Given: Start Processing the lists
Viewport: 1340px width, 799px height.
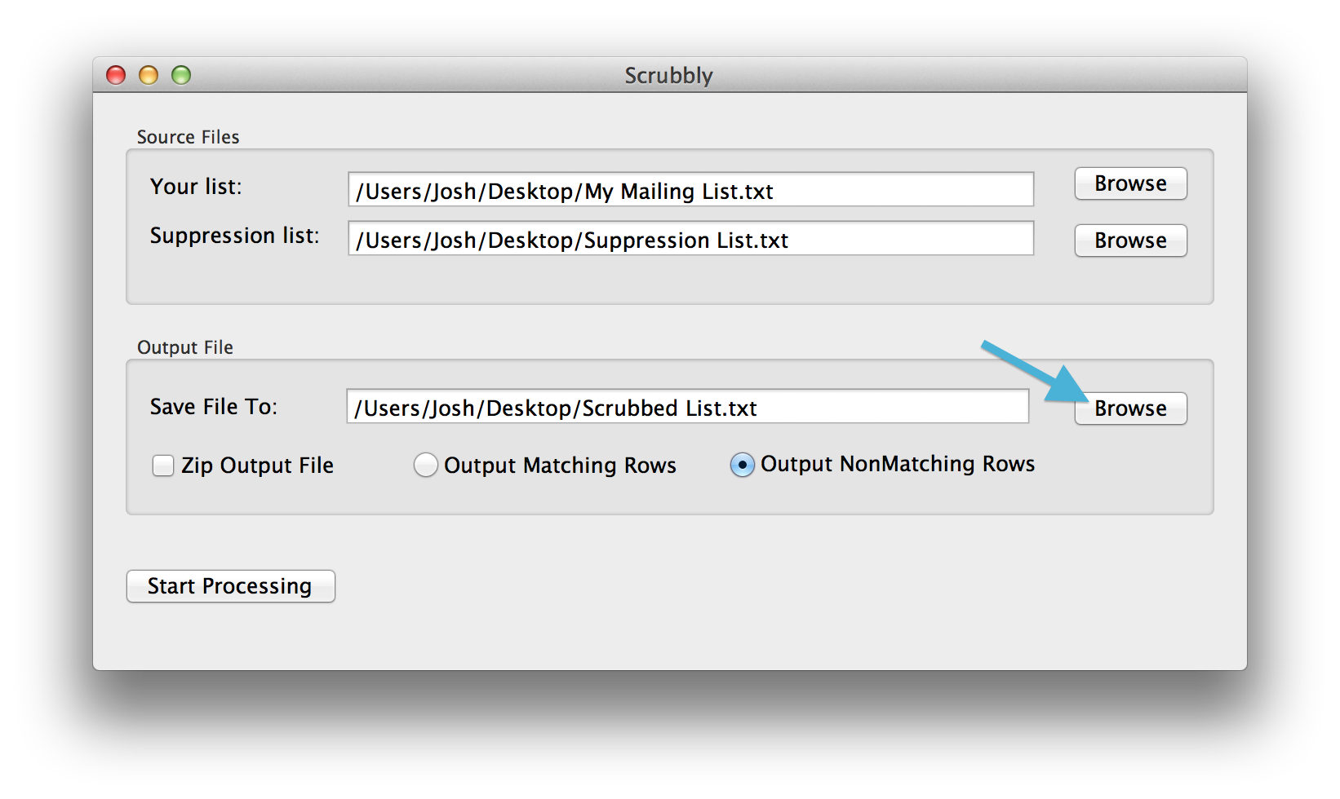Looking at the screenshot, I should [x=231, y=586].
